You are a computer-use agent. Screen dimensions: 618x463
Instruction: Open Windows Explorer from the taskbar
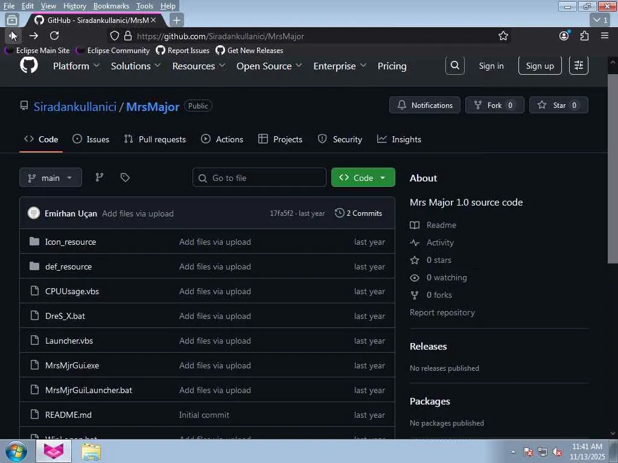click(x=91, y=451)
